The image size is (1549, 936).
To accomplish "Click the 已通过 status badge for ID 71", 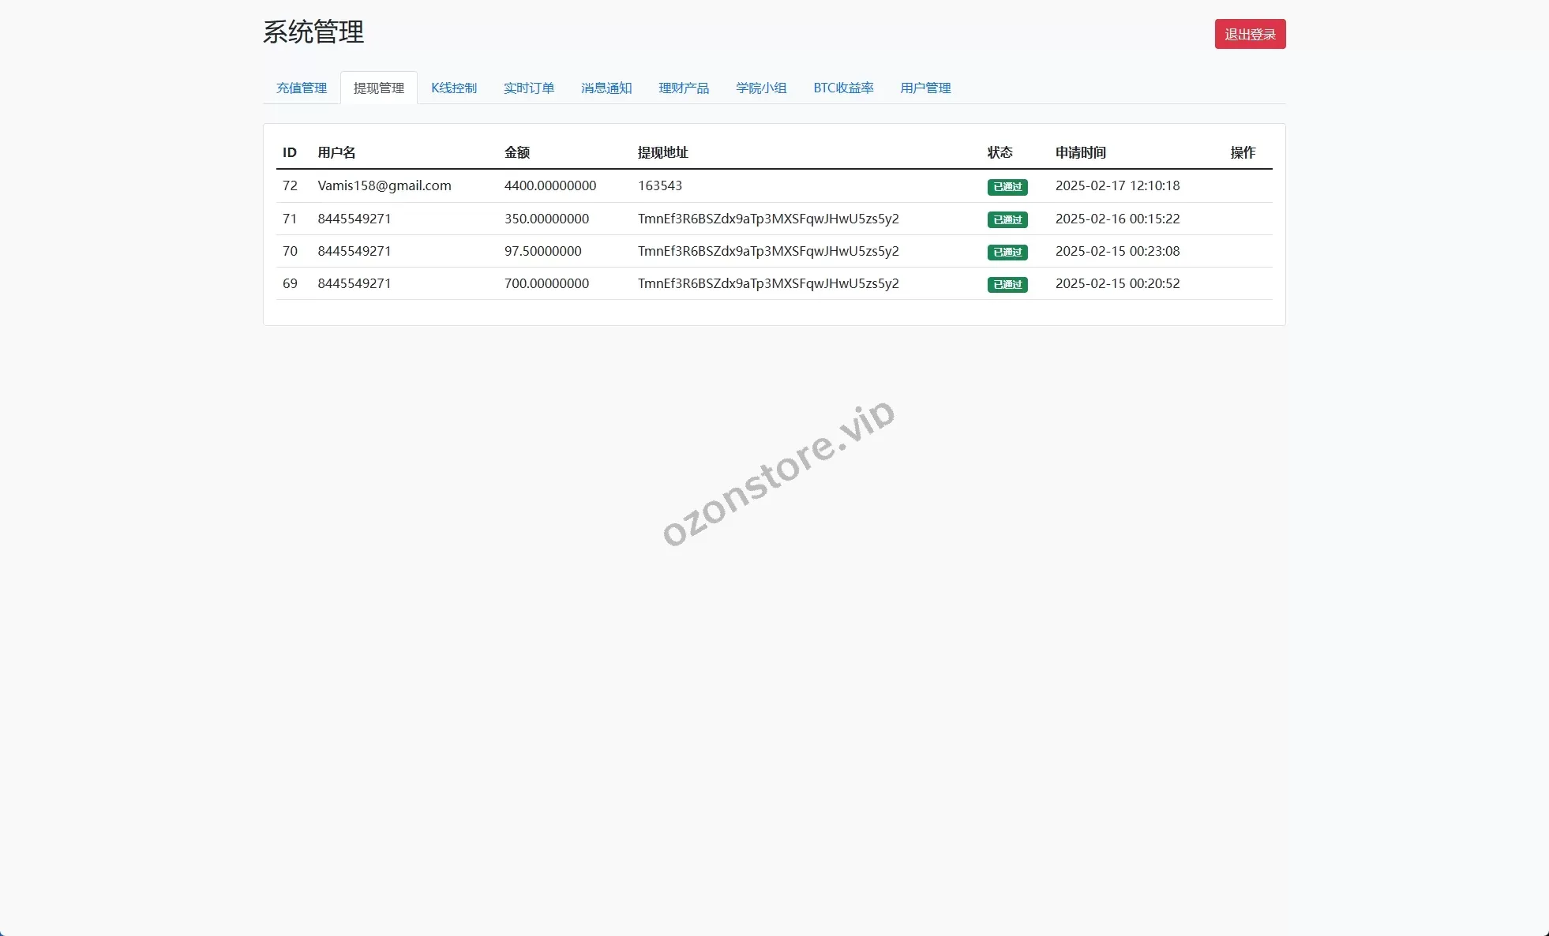I will click(x=1007, y=219).
